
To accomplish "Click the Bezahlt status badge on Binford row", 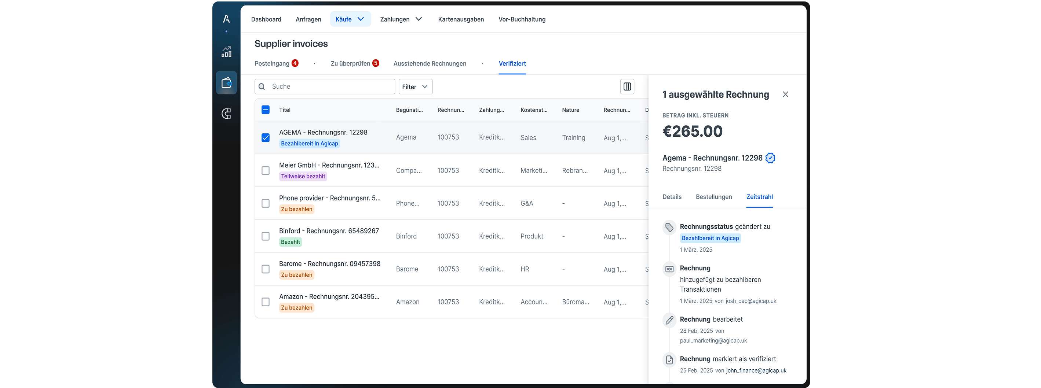I will click(291, 242).
